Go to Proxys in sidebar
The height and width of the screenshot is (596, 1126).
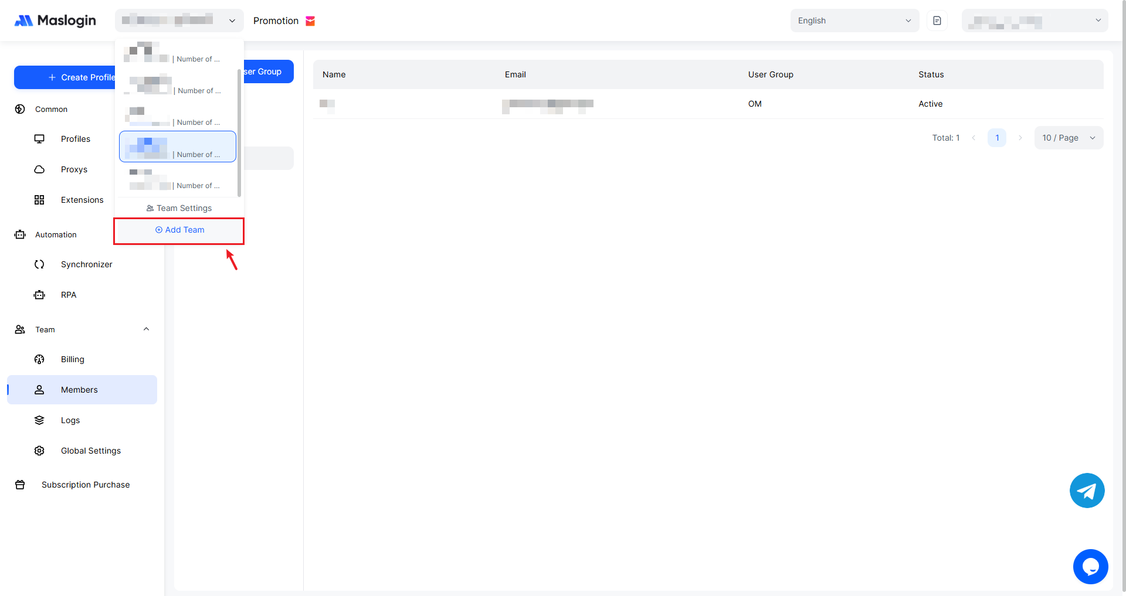tap(74, 169)
